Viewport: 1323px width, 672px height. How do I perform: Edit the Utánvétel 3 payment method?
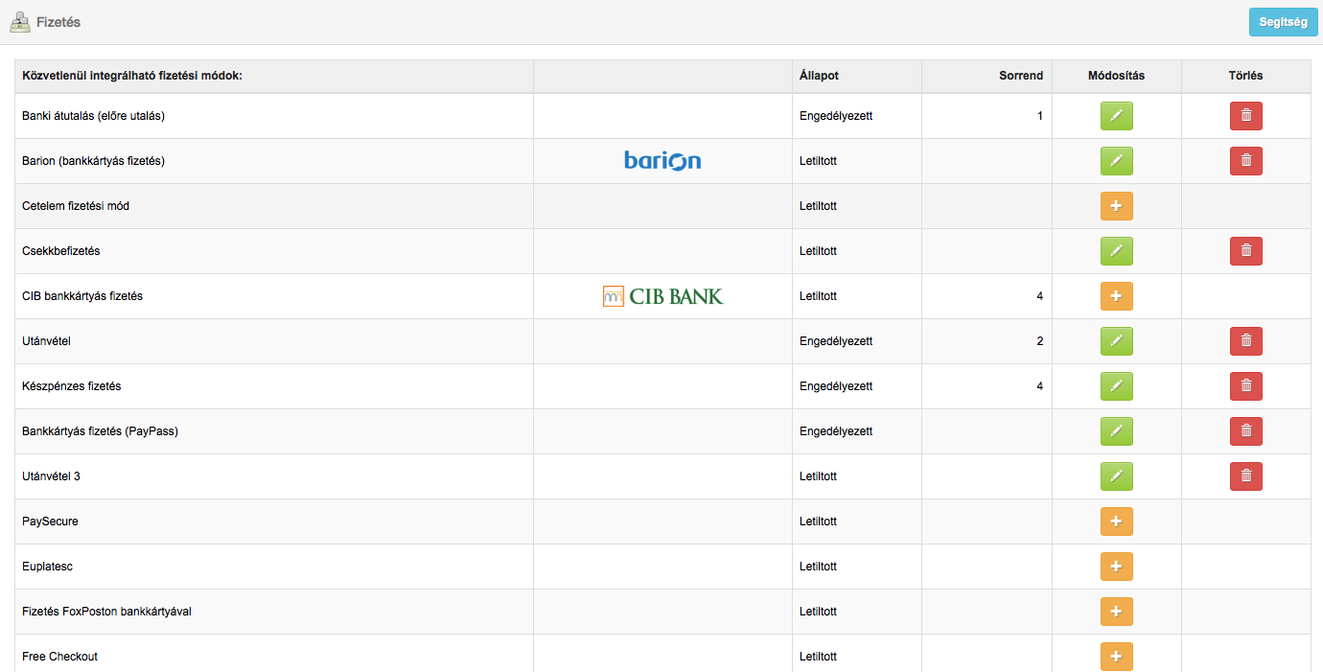1116,476
